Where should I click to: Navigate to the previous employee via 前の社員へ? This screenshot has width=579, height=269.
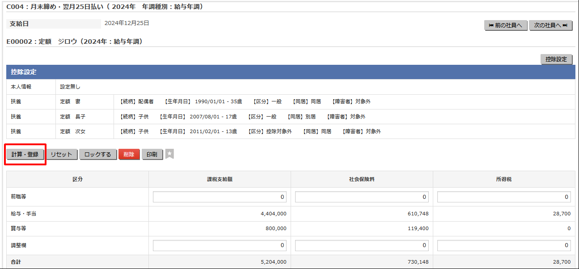point(506,25)
